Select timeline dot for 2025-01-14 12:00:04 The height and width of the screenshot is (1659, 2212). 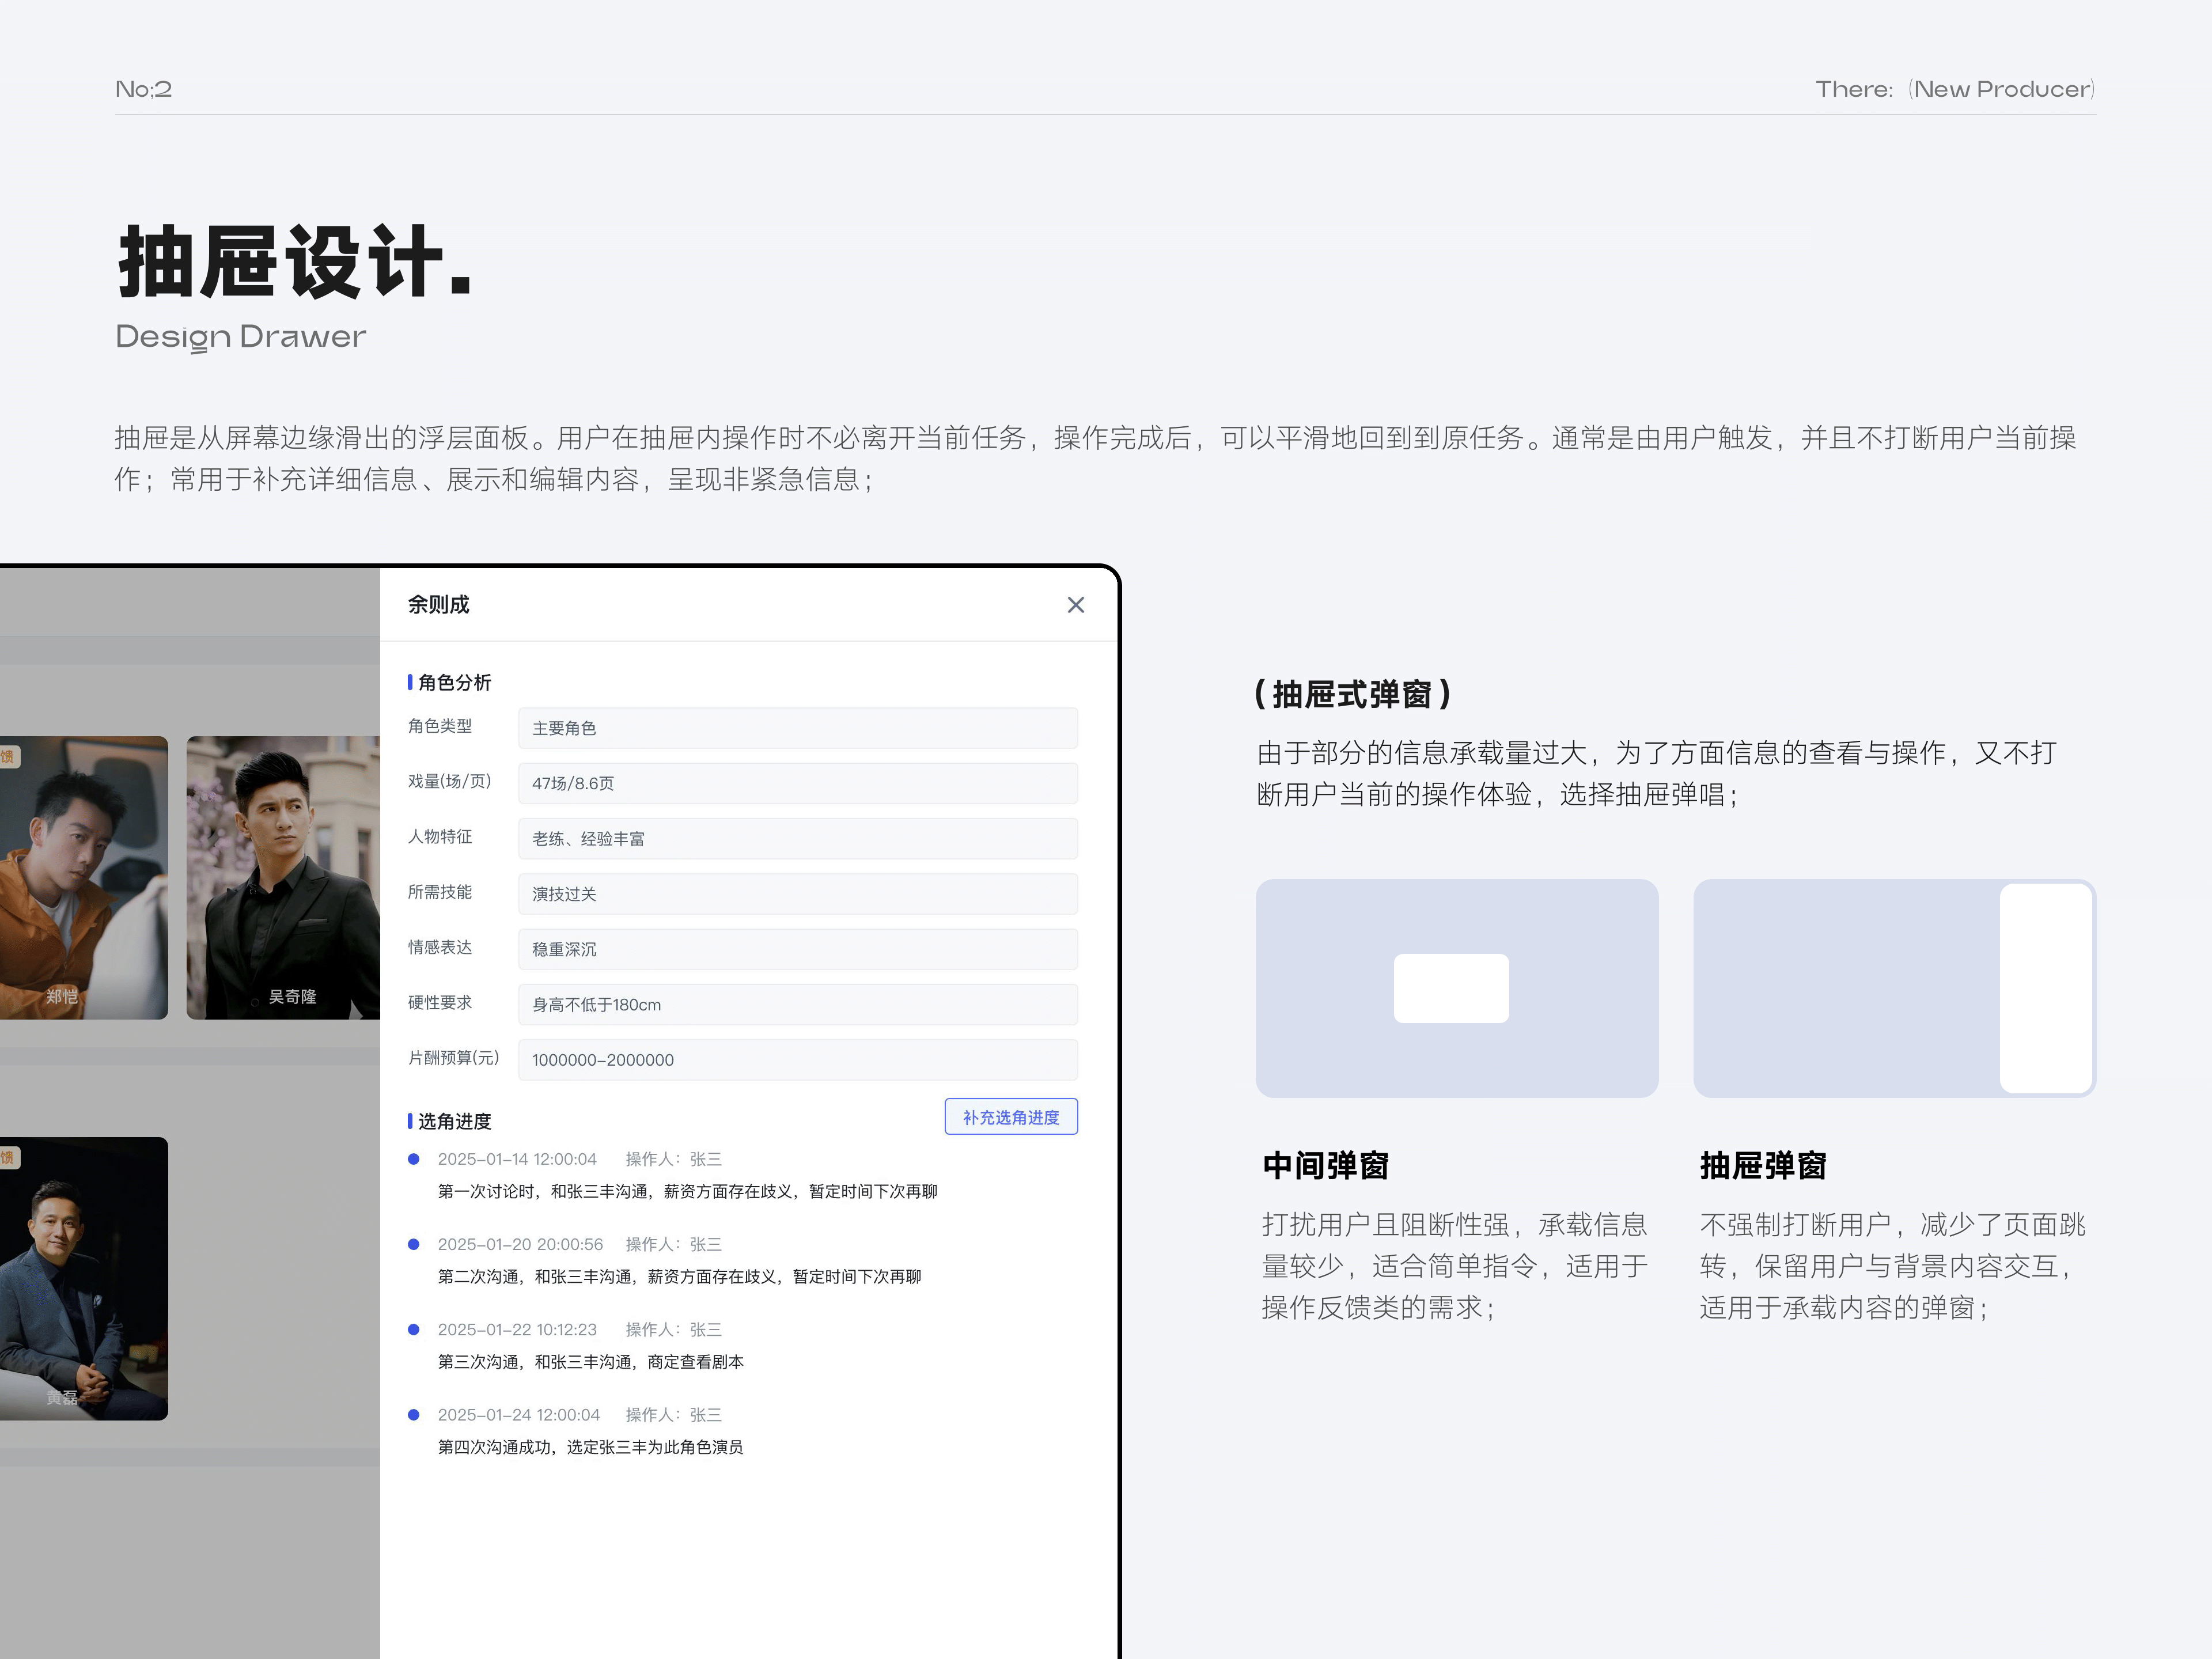pyautogui.click(x=413, y=1159)
